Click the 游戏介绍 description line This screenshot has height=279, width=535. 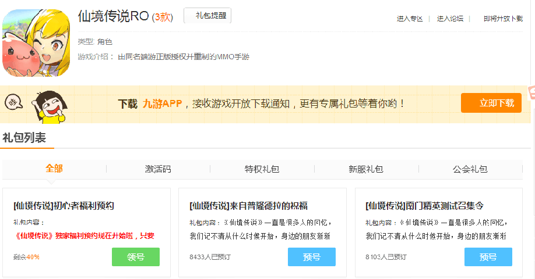click(163, 57)
